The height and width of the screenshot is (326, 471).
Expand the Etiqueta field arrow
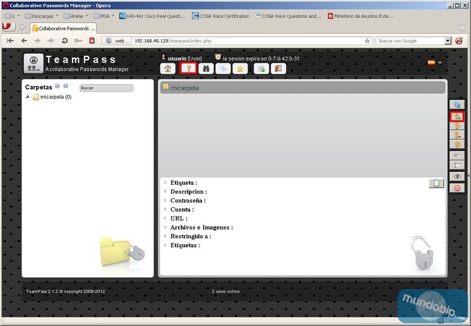click(x=165, y=182)
